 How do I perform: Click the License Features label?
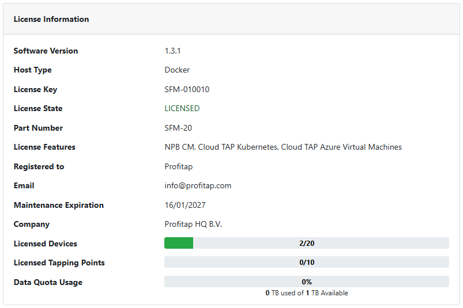44,147
